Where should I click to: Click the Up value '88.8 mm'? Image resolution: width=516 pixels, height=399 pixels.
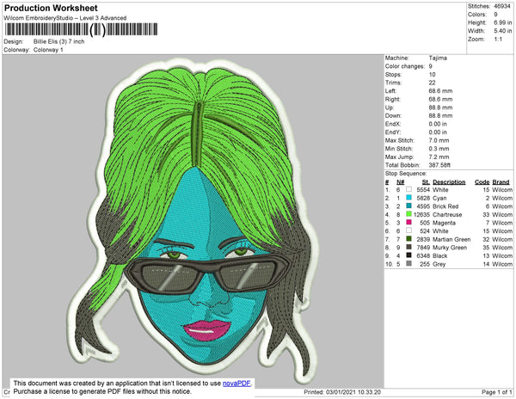tap(440, 107)
